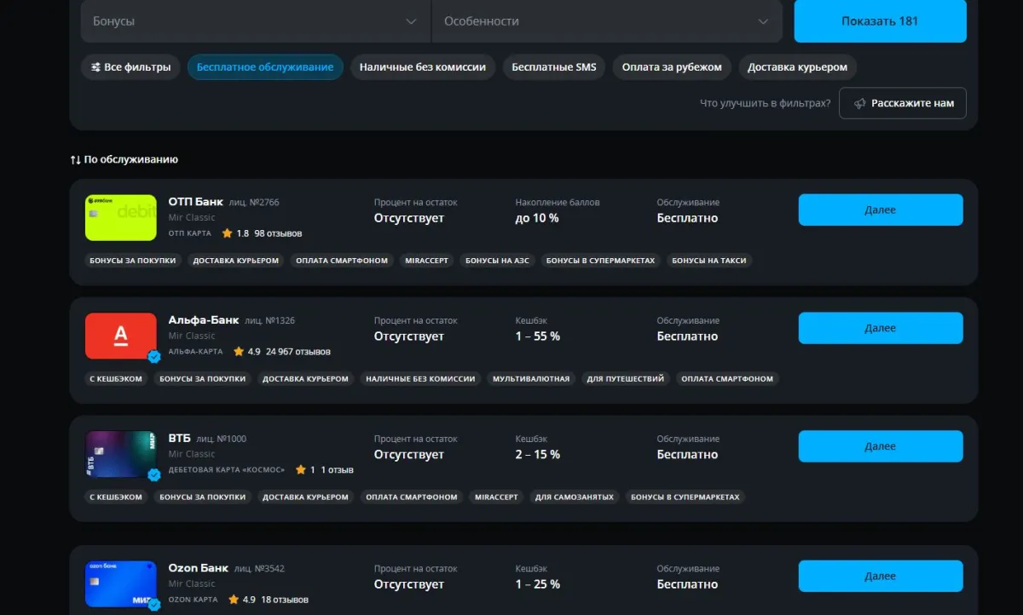The height and width of the screenshot is (615, 1023).
Task: Click the verified badge on ВТБ card
Action: click(154, 474)
